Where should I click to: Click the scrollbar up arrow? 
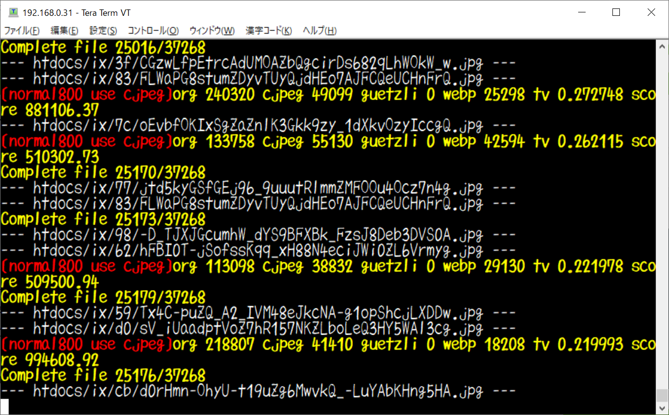662,47
